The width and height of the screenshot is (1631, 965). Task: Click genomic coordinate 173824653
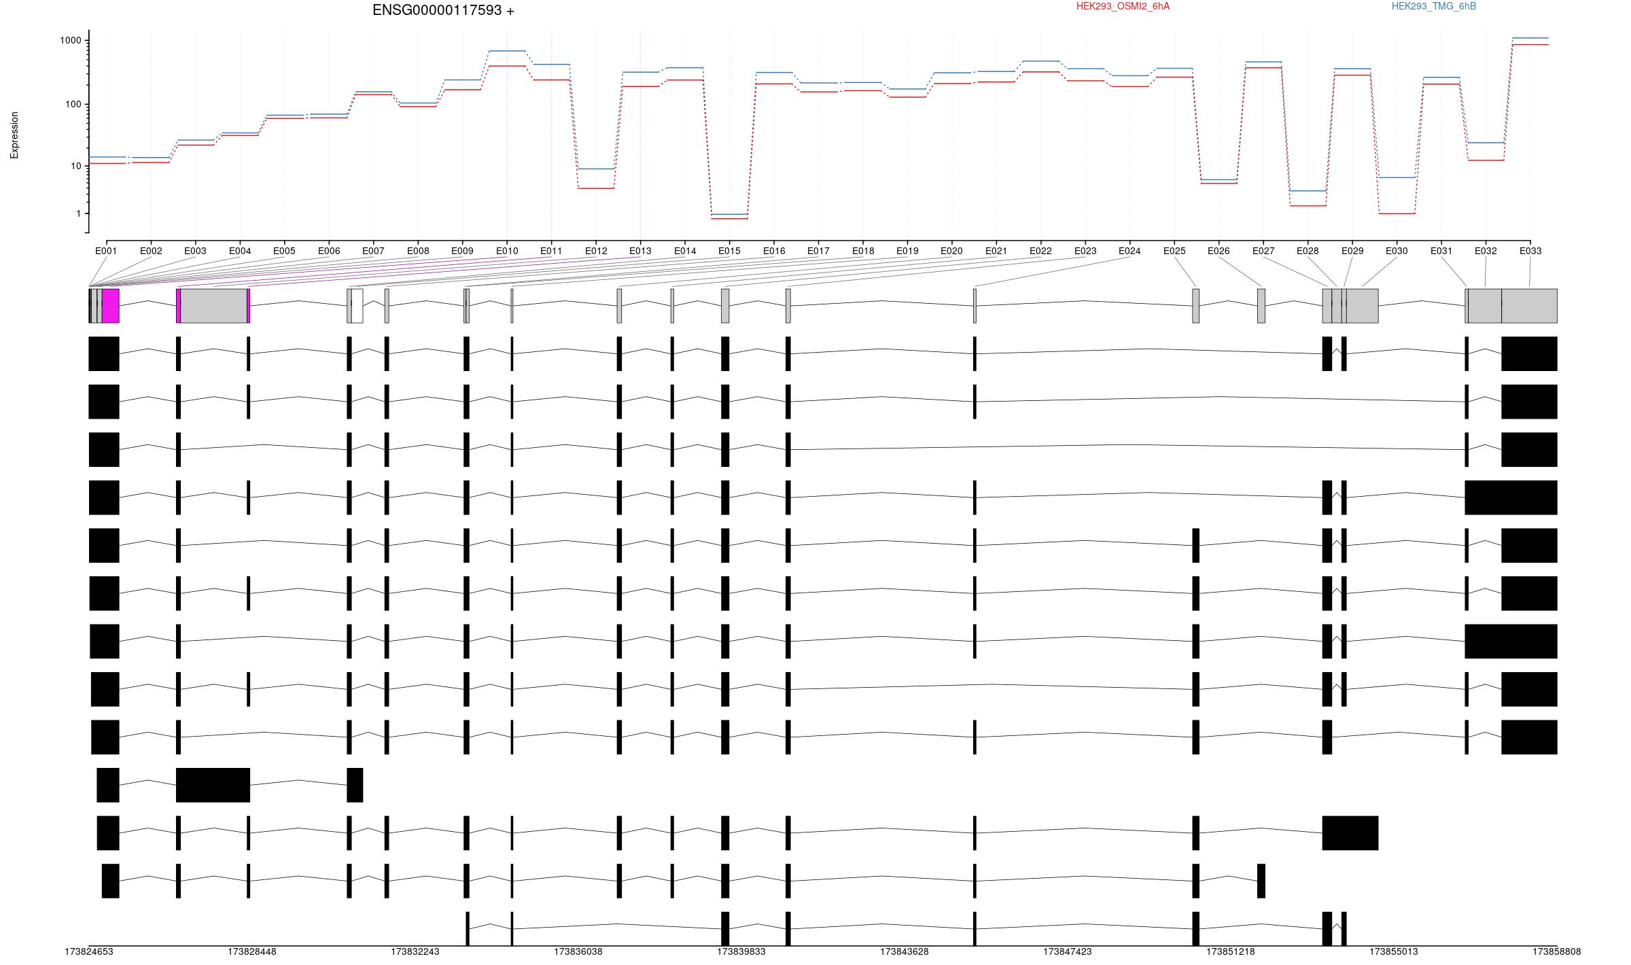pos(89,951)
